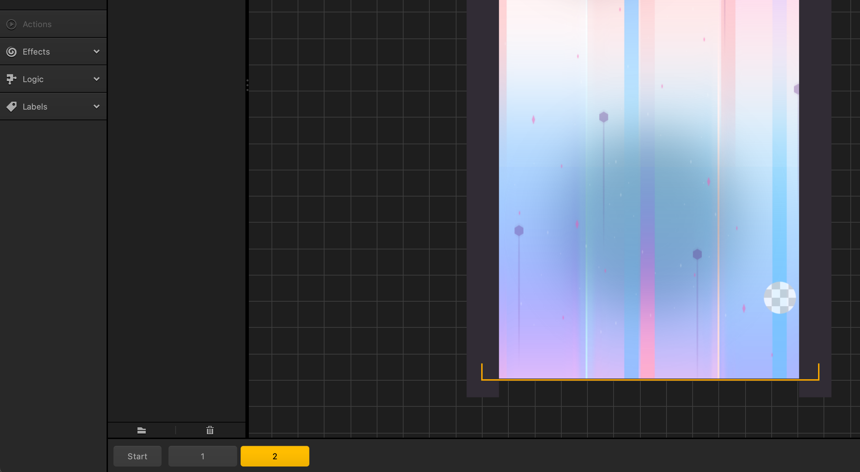Click the three-dot panel divider handle
Image resolution: width=860 pixels, height=472 pixels.
pyautogui.click(x=247, y=85)
